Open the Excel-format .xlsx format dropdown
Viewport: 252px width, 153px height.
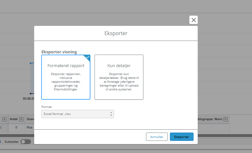click(x=78, y=114)
